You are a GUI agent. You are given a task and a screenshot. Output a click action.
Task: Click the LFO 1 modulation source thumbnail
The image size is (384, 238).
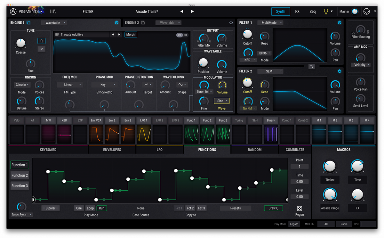[144, 134]
